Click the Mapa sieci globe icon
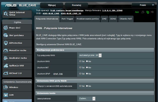The image size is (158, 102). tap(6, 28)
